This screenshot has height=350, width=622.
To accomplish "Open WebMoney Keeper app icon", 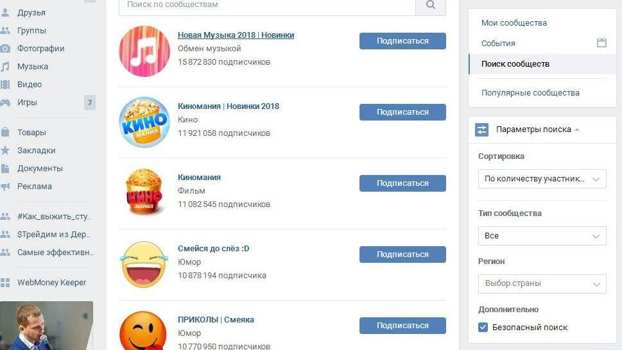I will tap(4, 283).
